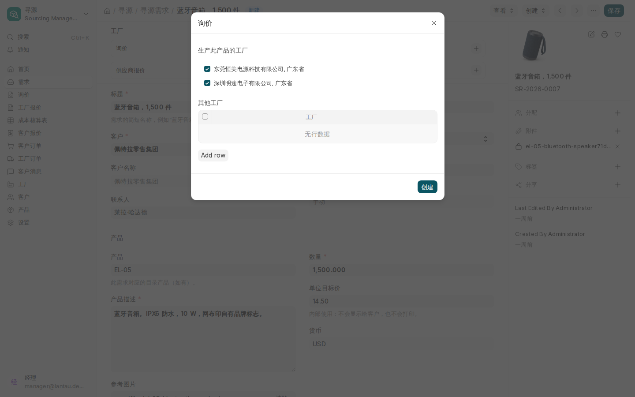
Task: Click the bluetooth speaker product thumbnail
Action: tap(534, 45)
